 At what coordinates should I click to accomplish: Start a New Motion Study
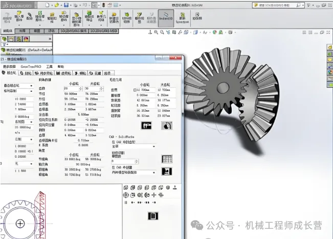(114, 18)
